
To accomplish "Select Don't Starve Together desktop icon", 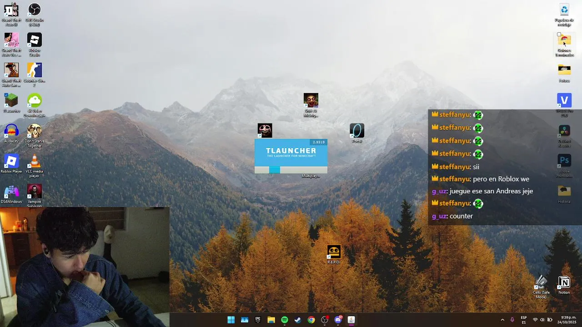I will 35,136.
